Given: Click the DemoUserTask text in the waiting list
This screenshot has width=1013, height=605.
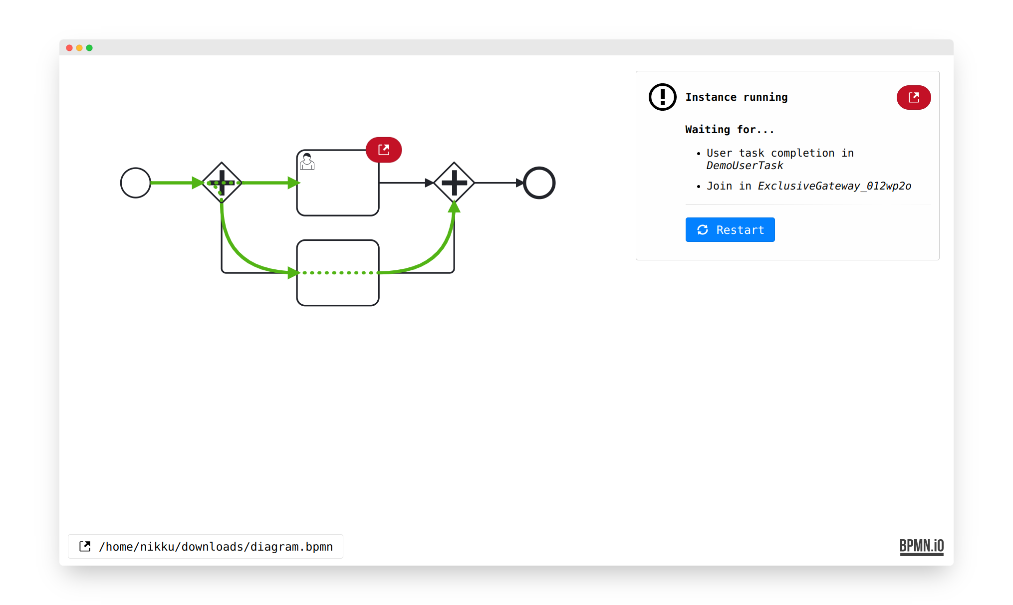Looking at the screenshot, I should (x=744, y=166).
